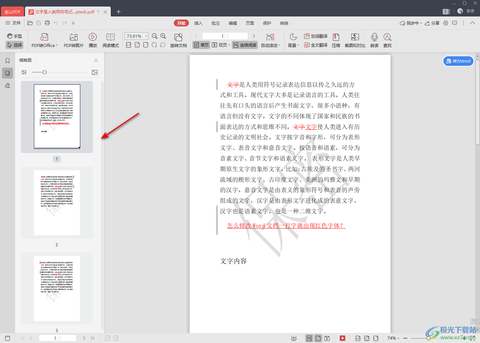Click the zoom in magnifier icon
Screen dimensions: 480x343
[x=163, y=36]
